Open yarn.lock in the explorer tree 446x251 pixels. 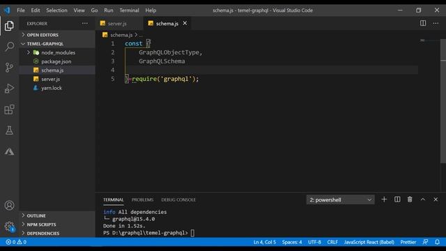click(x=57, y=88)
